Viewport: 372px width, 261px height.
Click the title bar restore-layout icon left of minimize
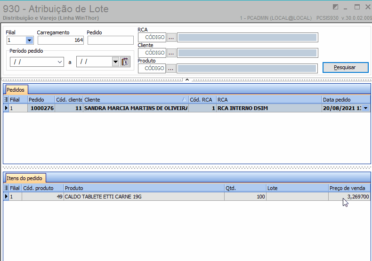click(x=335, y=7)
